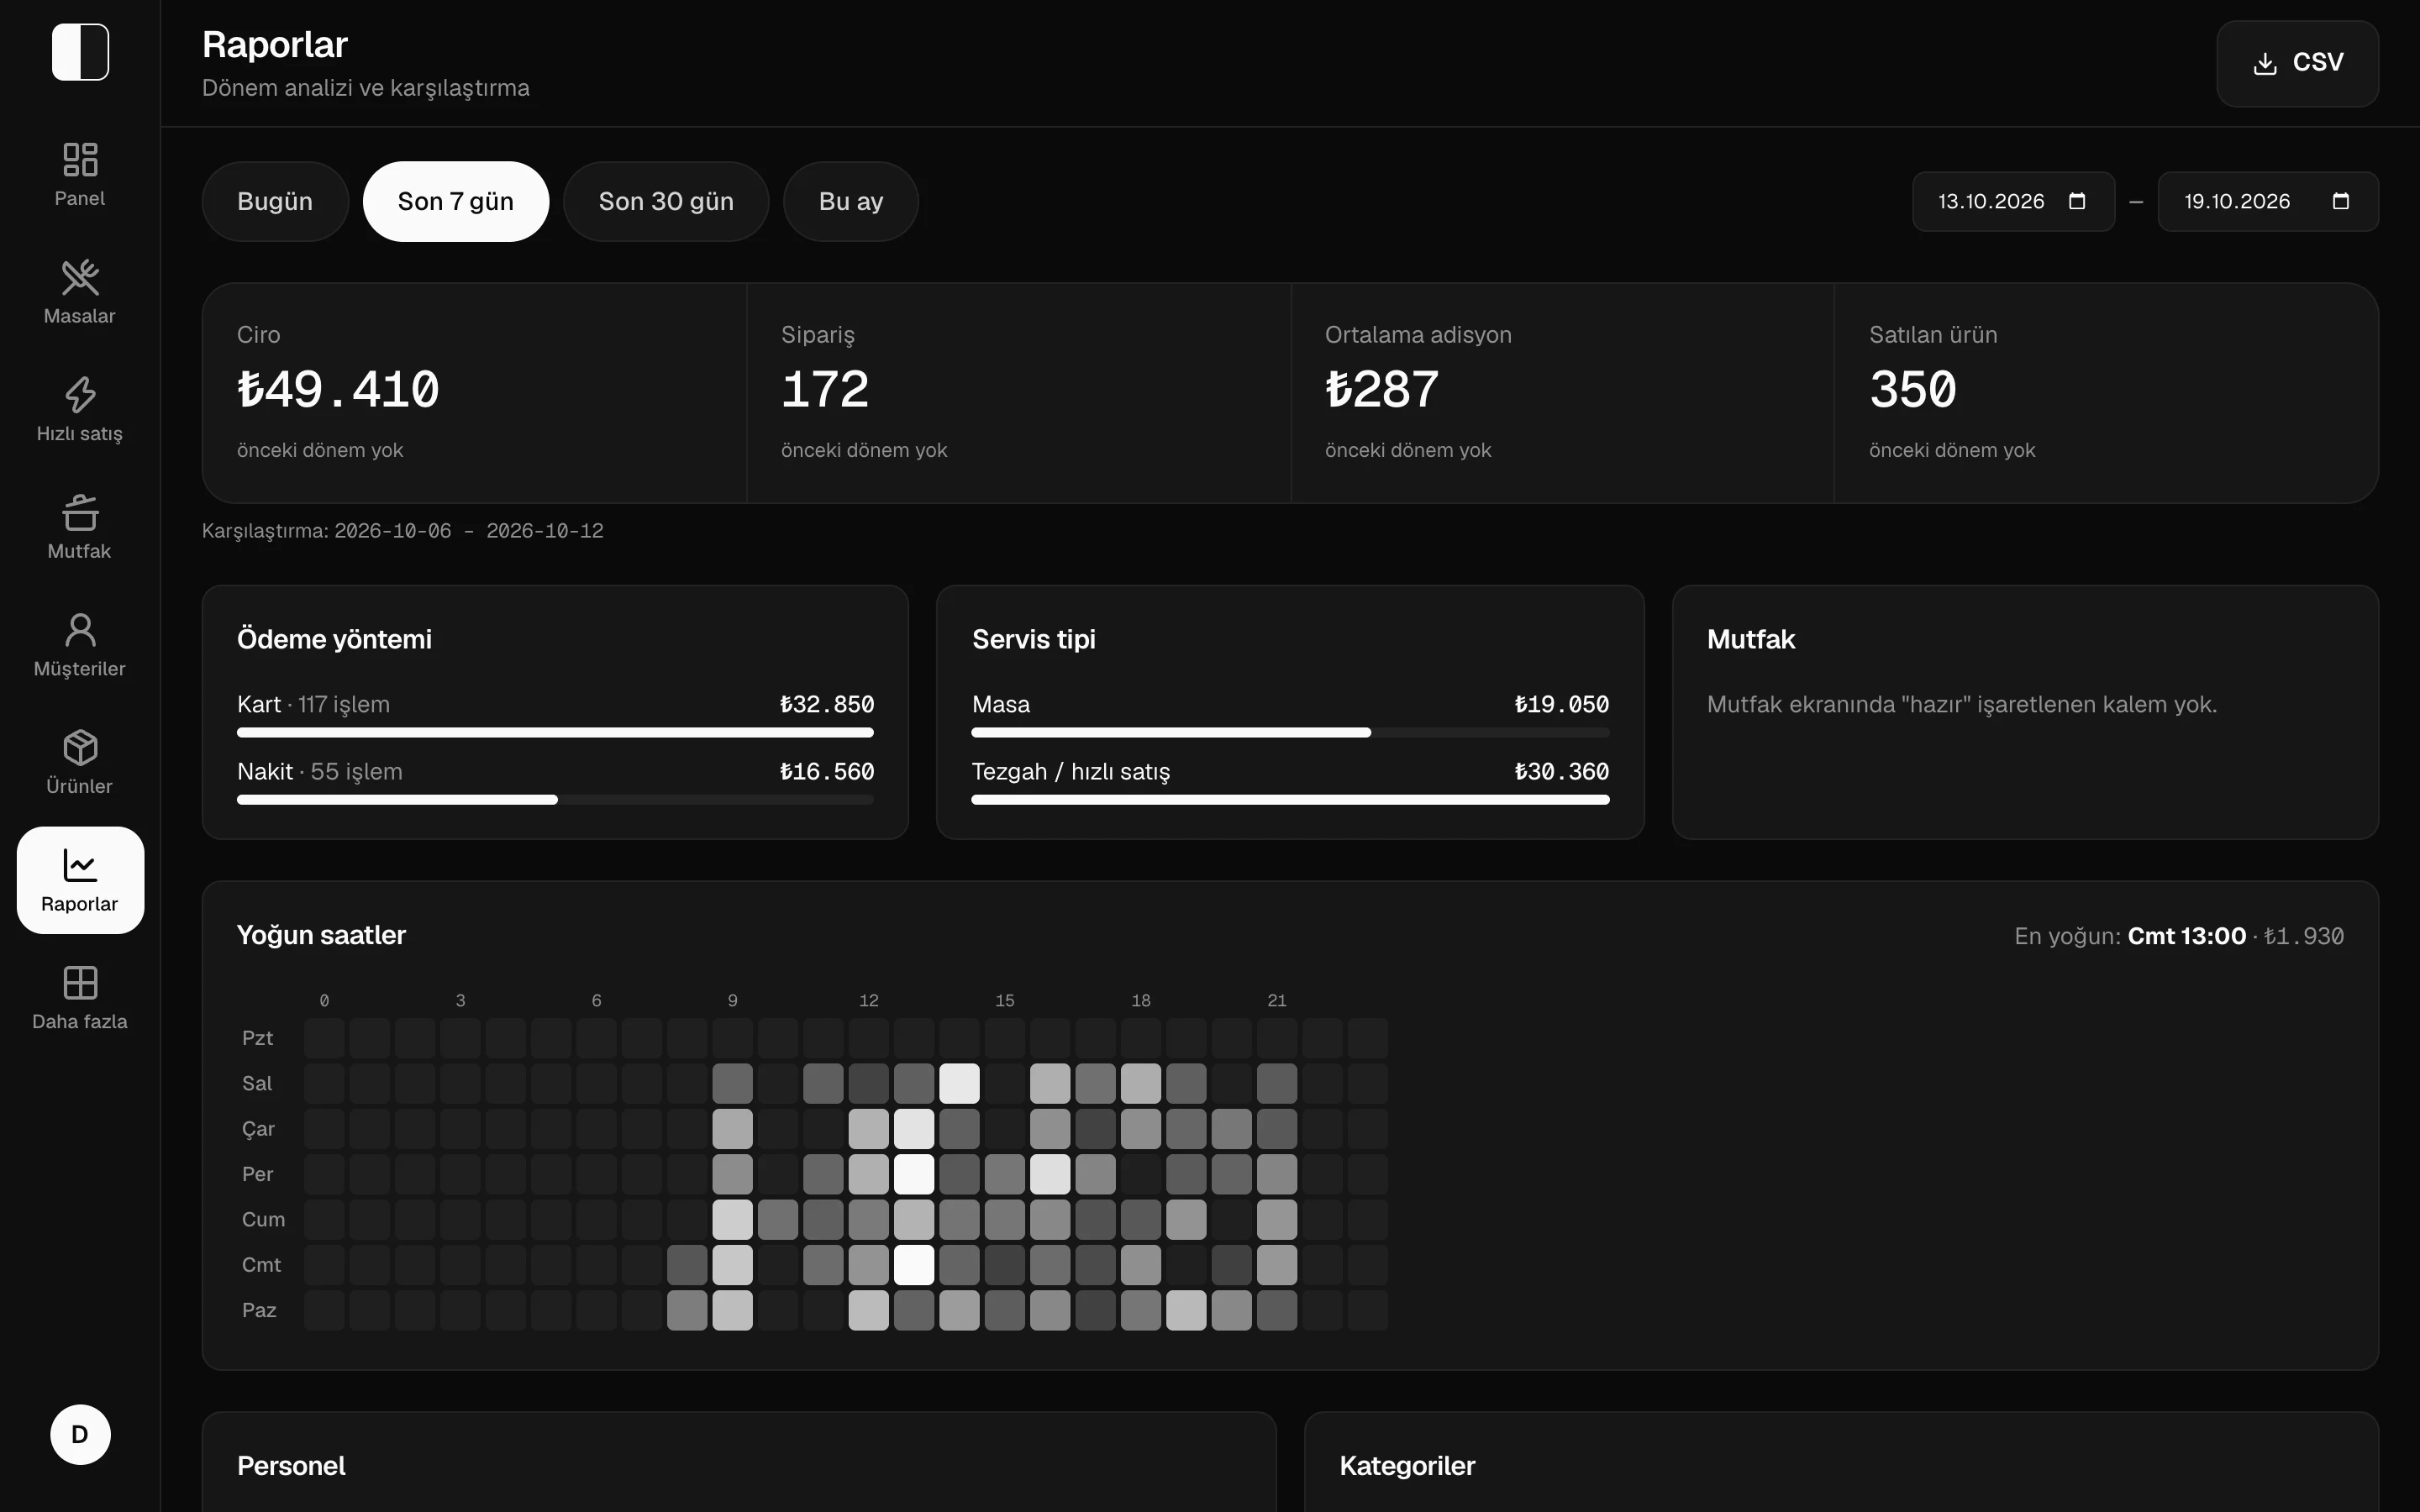Select the Hızlı satış lightning icon
2420x1512 pixels.
pyautogui.click(x=80, y=395)
